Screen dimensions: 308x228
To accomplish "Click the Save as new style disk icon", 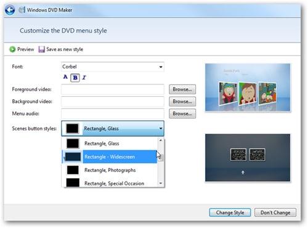I will (x=41, y=49).
